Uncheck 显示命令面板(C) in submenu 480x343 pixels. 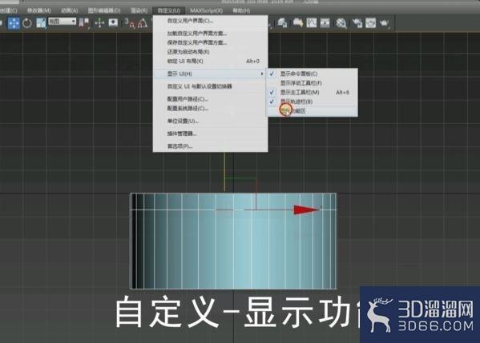tap(312, 74)
